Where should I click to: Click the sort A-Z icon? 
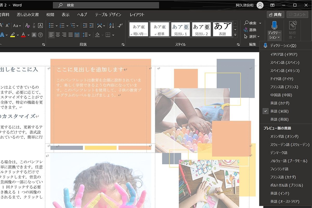112,25
